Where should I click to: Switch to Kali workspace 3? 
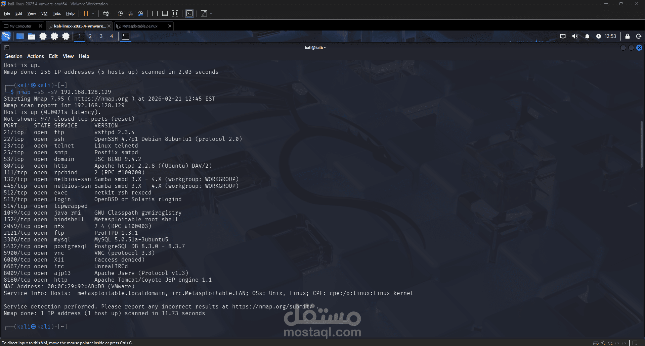[x=101, y=36]
